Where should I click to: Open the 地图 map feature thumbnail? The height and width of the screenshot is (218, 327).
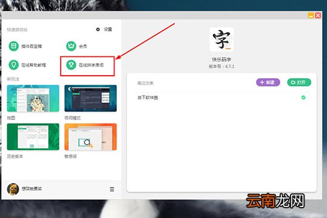(x=33, y=98)
